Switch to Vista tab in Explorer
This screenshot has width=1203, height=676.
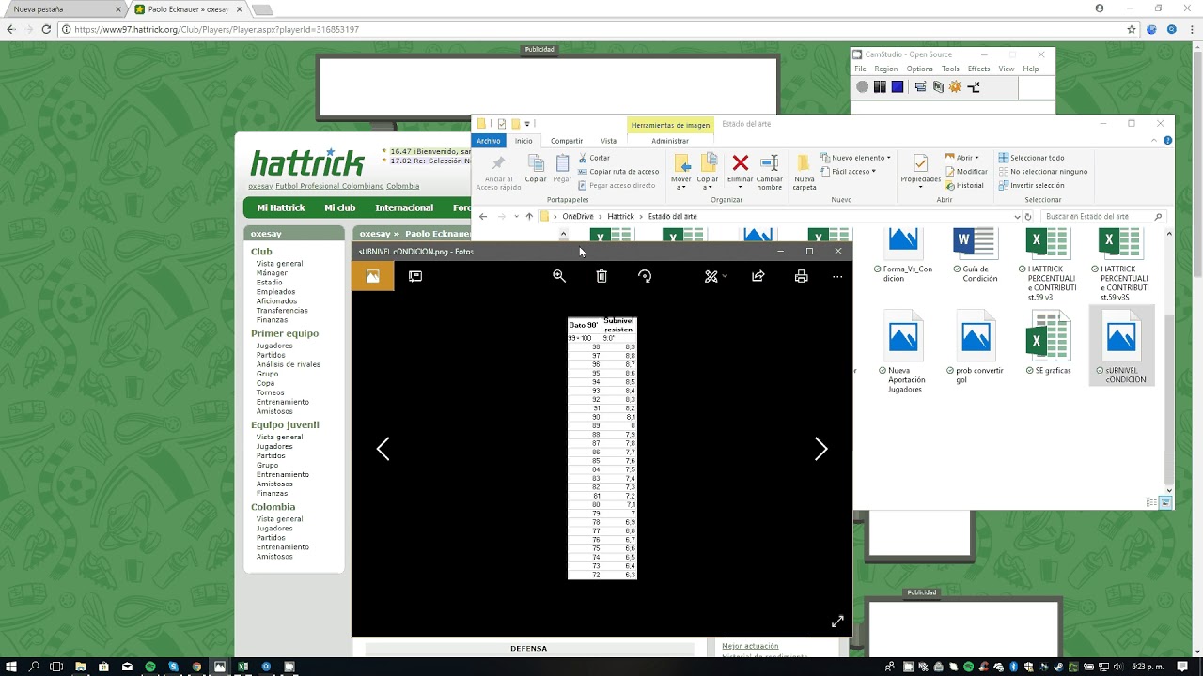[609, 141]
